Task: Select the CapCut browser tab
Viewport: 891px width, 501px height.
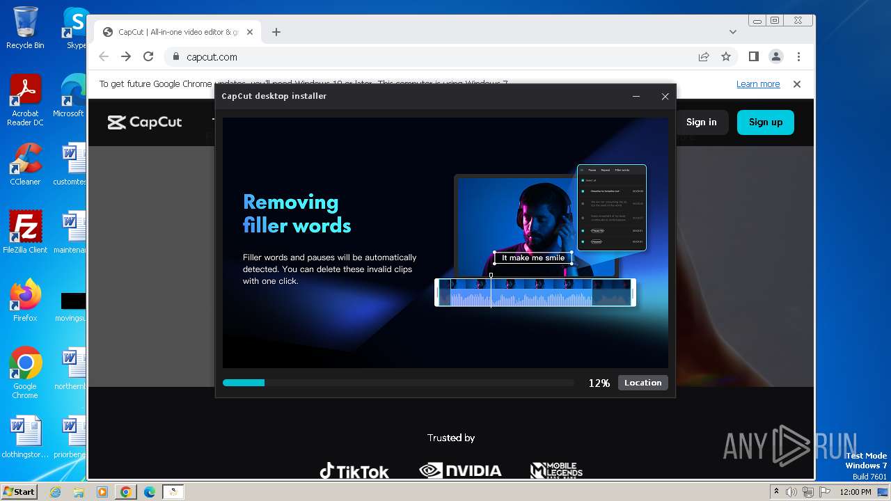Action: coord(178,32)
